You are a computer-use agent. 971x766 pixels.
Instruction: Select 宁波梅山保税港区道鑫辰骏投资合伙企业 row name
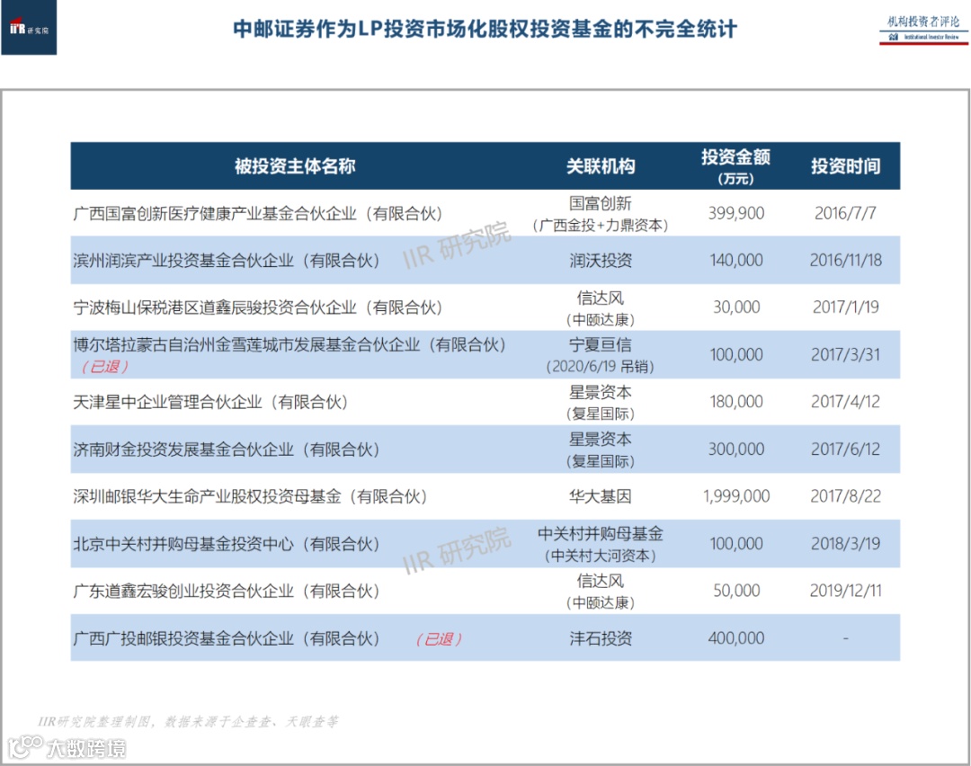point(258,307)
